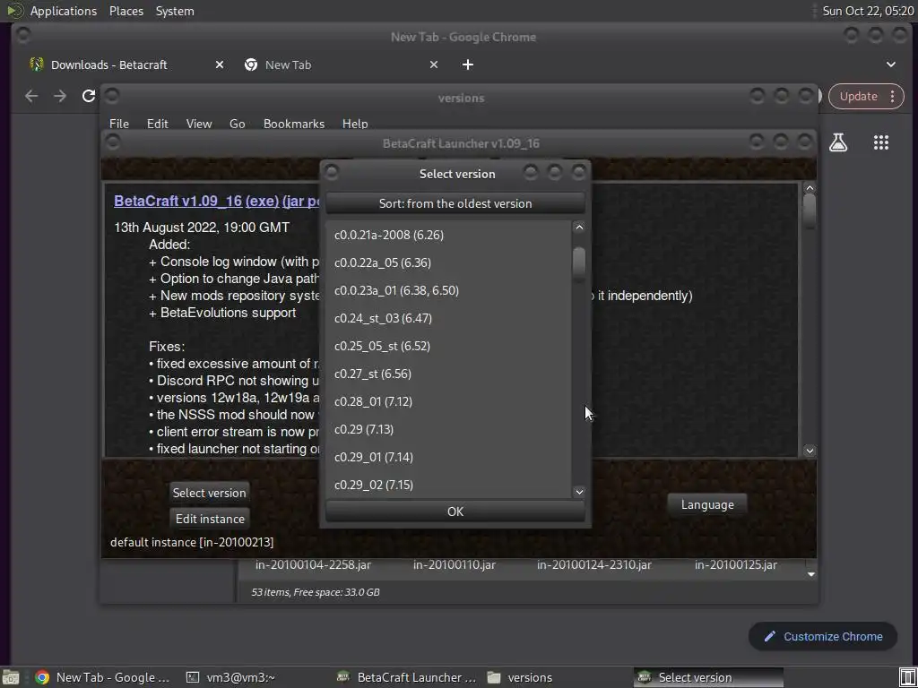The image size is (918, 688).
Task: Open the Edit menu in versions window
Action: 157,124
